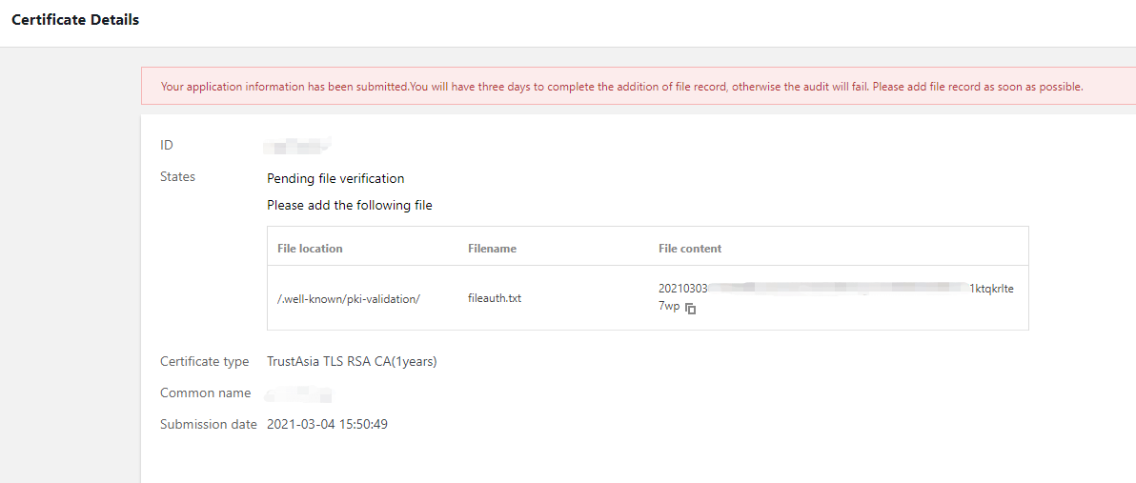Click the red application submitted alert banner

coord(621,87)
